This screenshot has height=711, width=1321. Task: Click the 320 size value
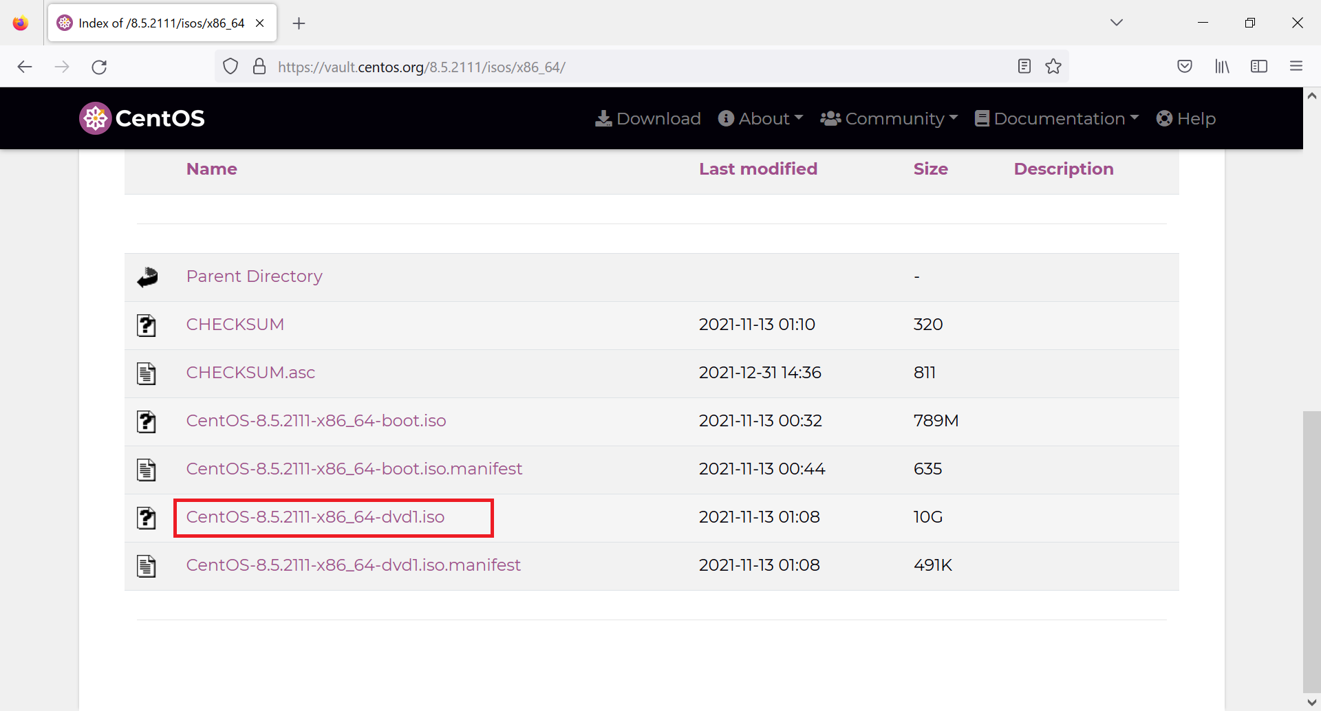928,325
